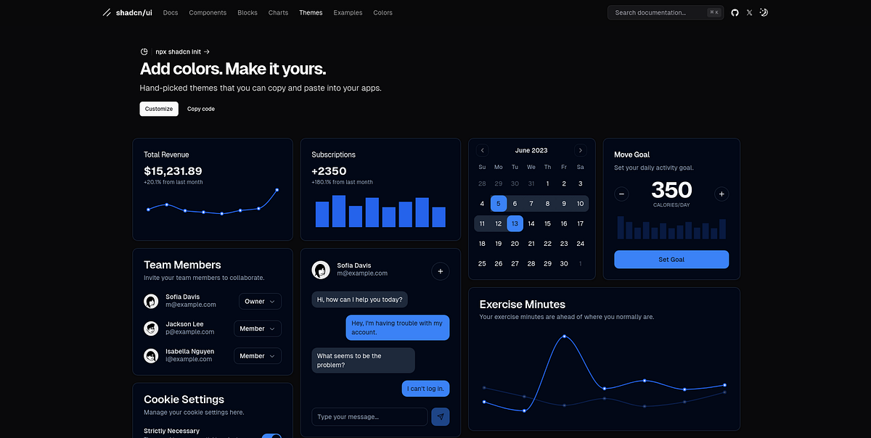Select June 13 on the calendar

[x=515, y=223]
